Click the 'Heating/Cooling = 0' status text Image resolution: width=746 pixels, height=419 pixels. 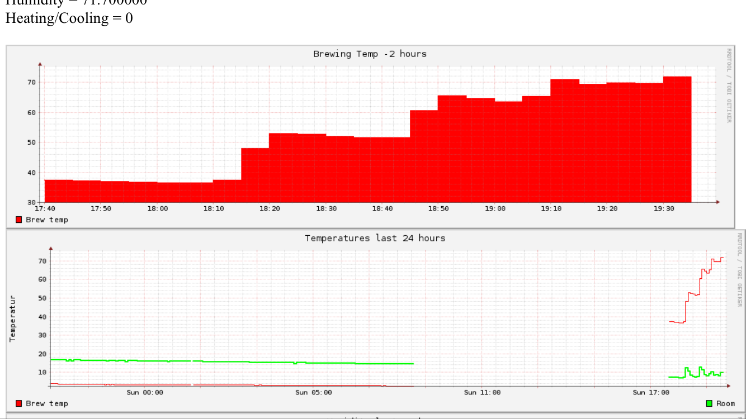[x=69, y=18]
